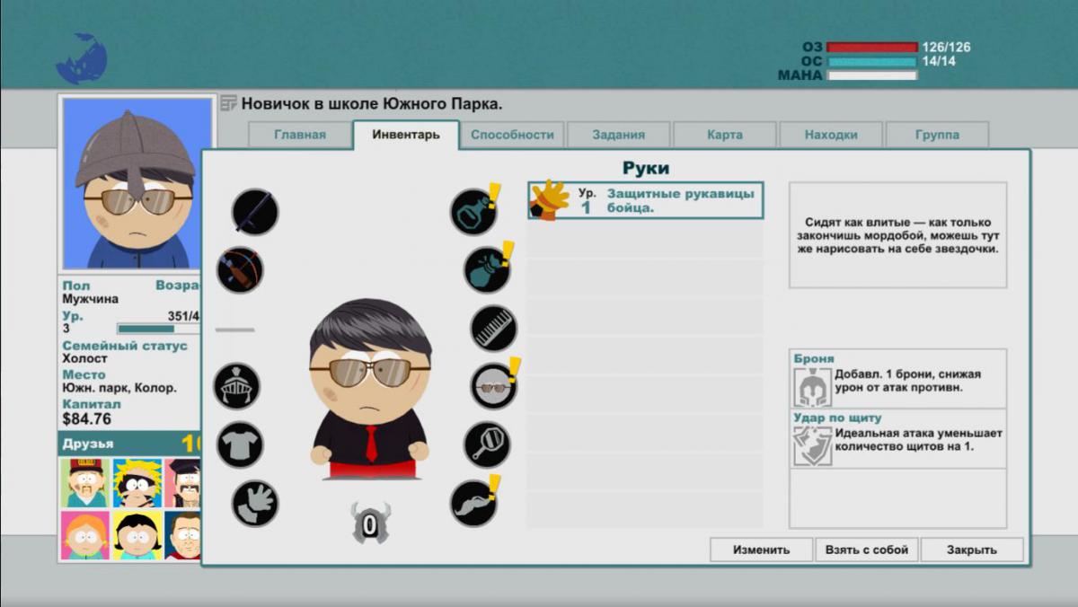Open the blond masked friend avatar
This screenshot has width=1078, height=607.
pos(137,483)
